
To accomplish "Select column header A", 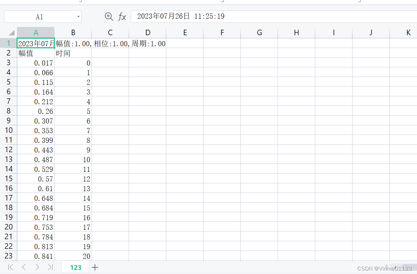I will pos(36,32).
